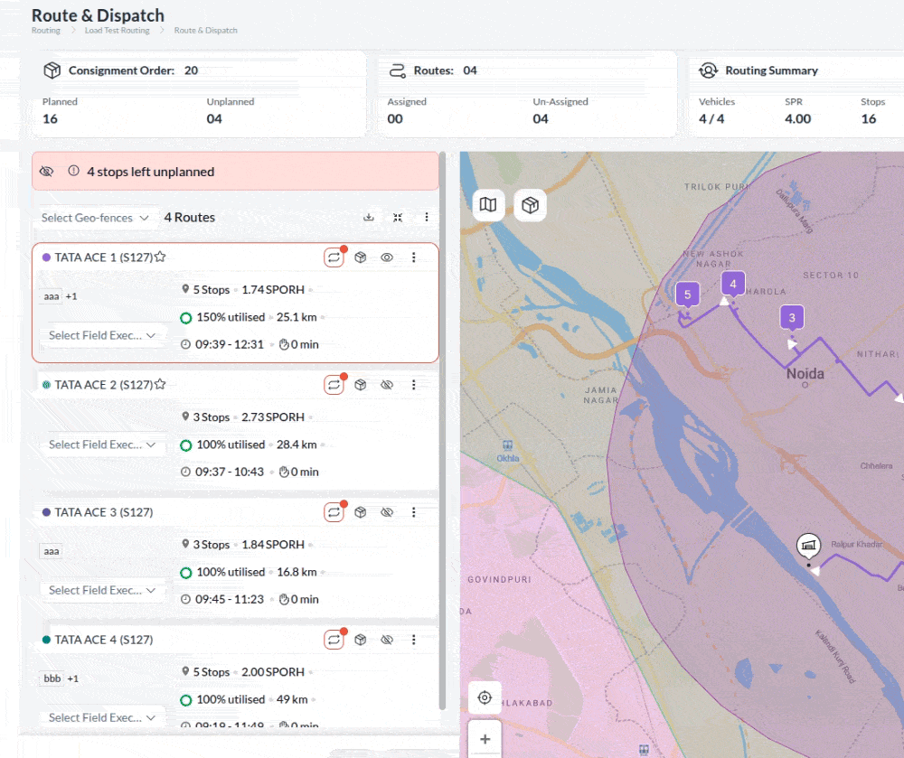Click the Un-Assigned 04 count

[x=541, y=118]
